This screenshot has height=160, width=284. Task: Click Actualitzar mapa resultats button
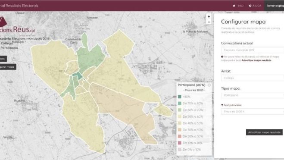pyautogui.click(x=264, y=132)
